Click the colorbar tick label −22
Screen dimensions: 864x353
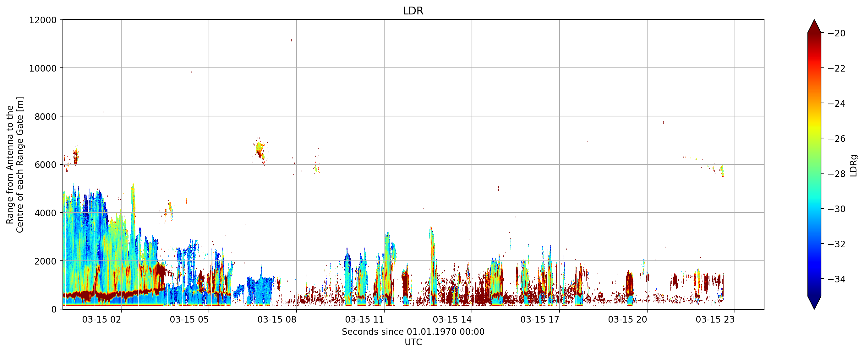point(836,68)
